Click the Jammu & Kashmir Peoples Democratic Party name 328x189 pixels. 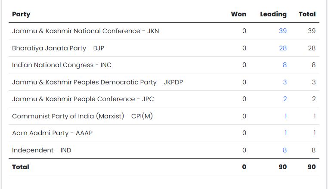click(x=97, y=82)
